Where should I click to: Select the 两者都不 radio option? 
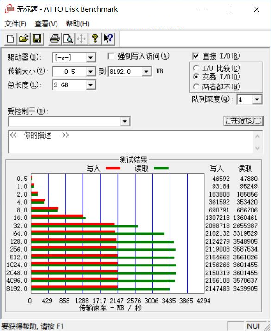[x=196, y=86]
